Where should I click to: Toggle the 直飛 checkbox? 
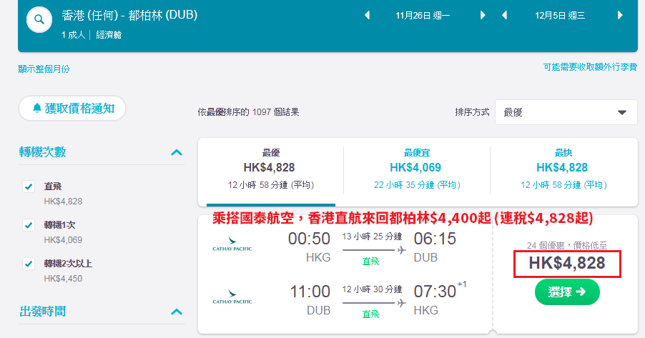click(29, 187)
